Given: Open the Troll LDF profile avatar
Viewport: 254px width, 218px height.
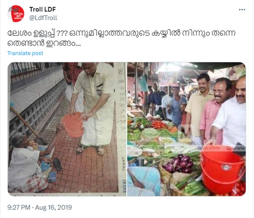Looking at the screenshot, I should pyautogui.click(x=16, y=13).
